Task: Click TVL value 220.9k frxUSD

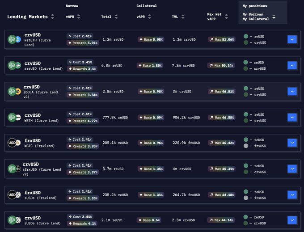Action: [x=186, y=143]
